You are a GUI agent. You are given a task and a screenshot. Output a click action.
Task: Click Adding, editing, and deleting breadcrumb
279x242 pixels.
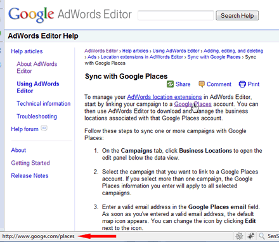(x=233, y=51)
